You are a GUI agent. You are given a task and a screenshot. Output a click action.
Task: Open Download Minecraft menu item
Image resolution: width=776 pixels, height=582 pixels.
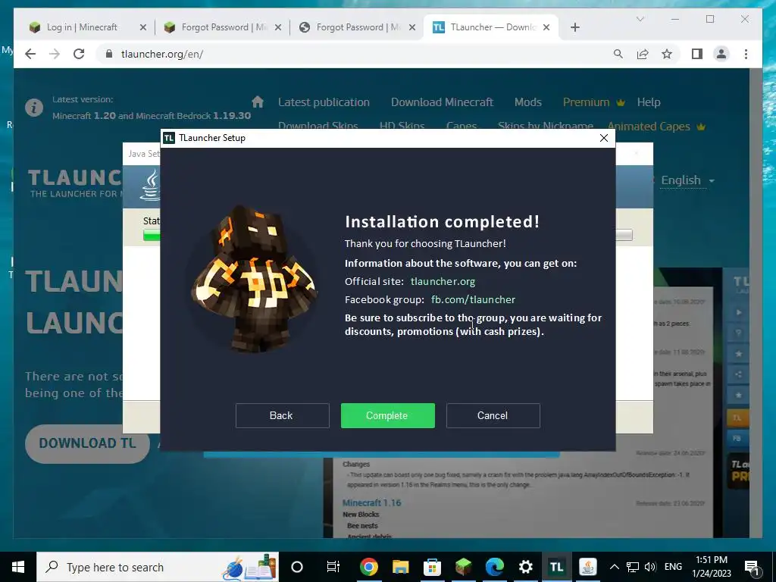(442, 102)
